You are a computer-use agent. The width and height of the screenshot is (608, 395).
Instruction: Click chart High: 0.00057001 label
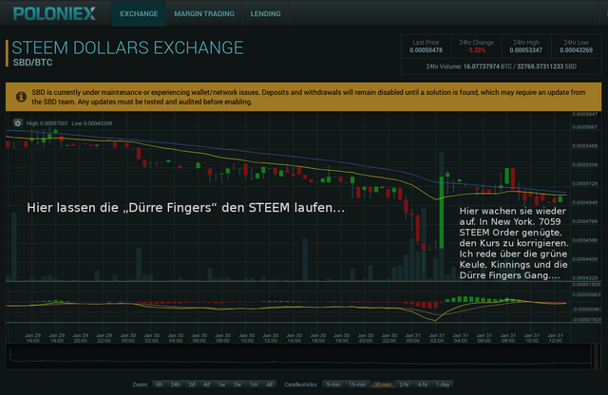(47, 123)
